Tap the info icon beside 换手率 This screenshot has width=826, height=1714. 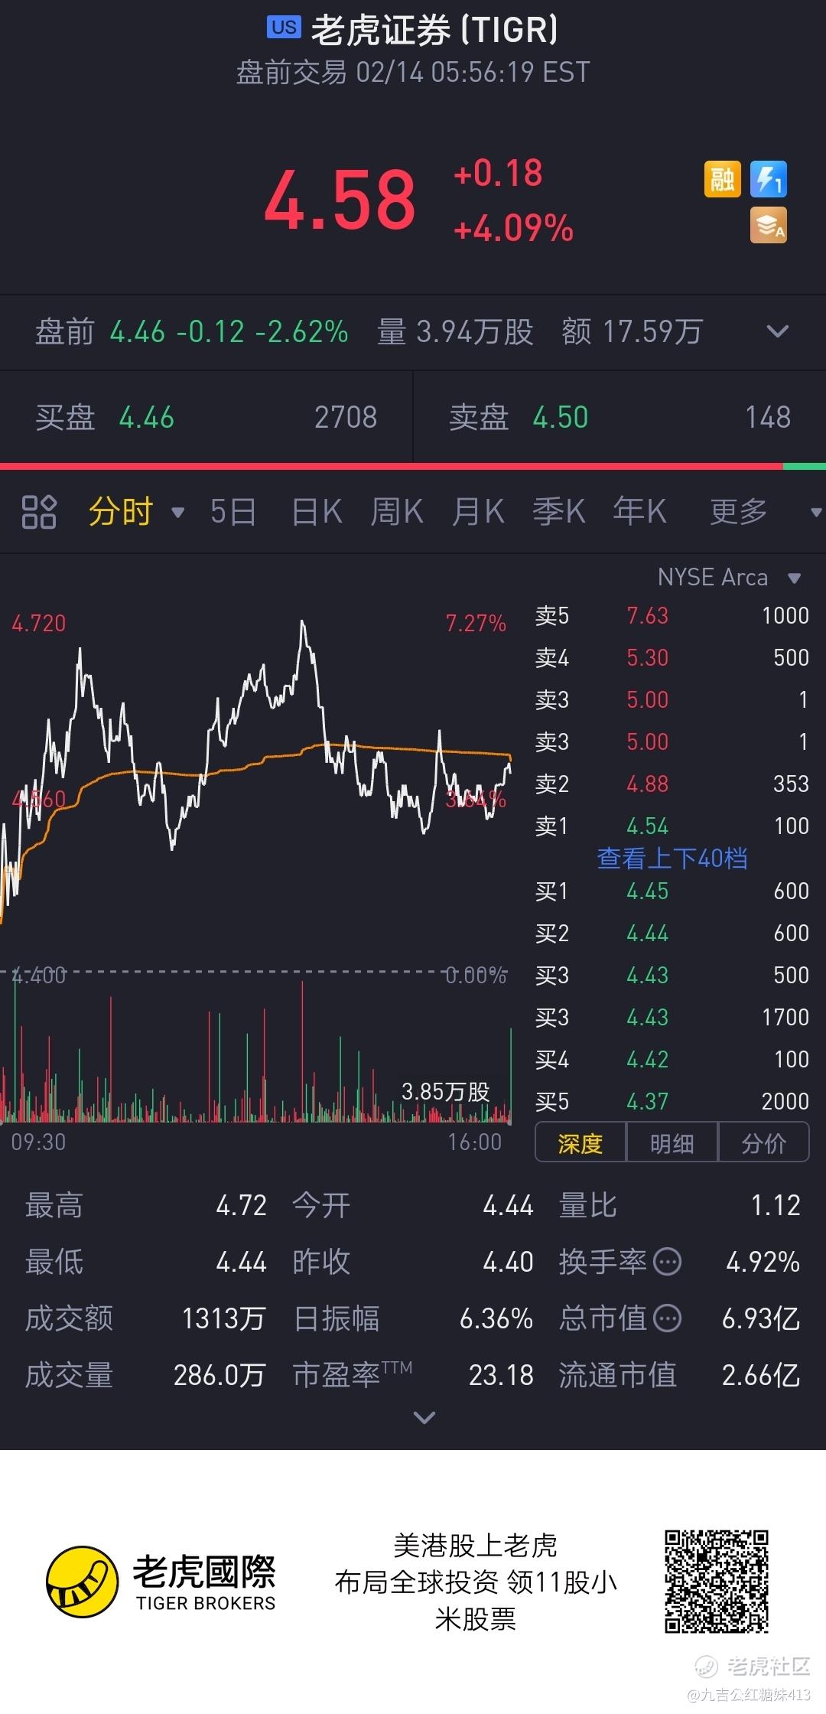pos(668,1262)
